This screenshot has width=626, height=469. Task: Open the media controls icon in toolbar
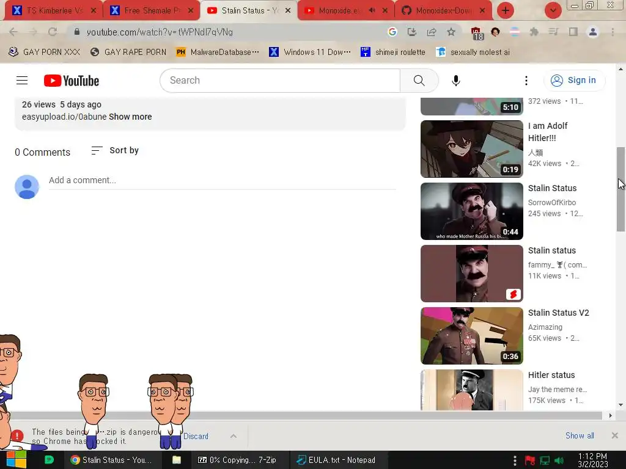(553, 32)
